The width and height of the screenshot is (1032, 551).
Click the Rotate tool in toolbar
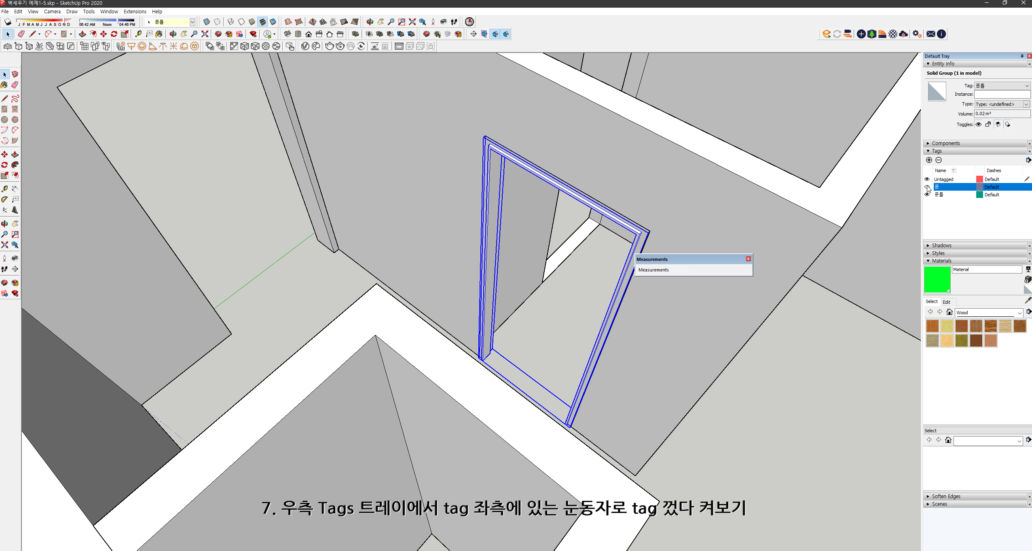point(114,34)
